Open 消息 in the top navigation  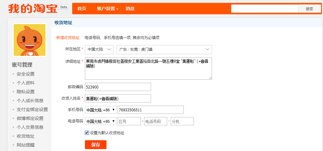130,9
